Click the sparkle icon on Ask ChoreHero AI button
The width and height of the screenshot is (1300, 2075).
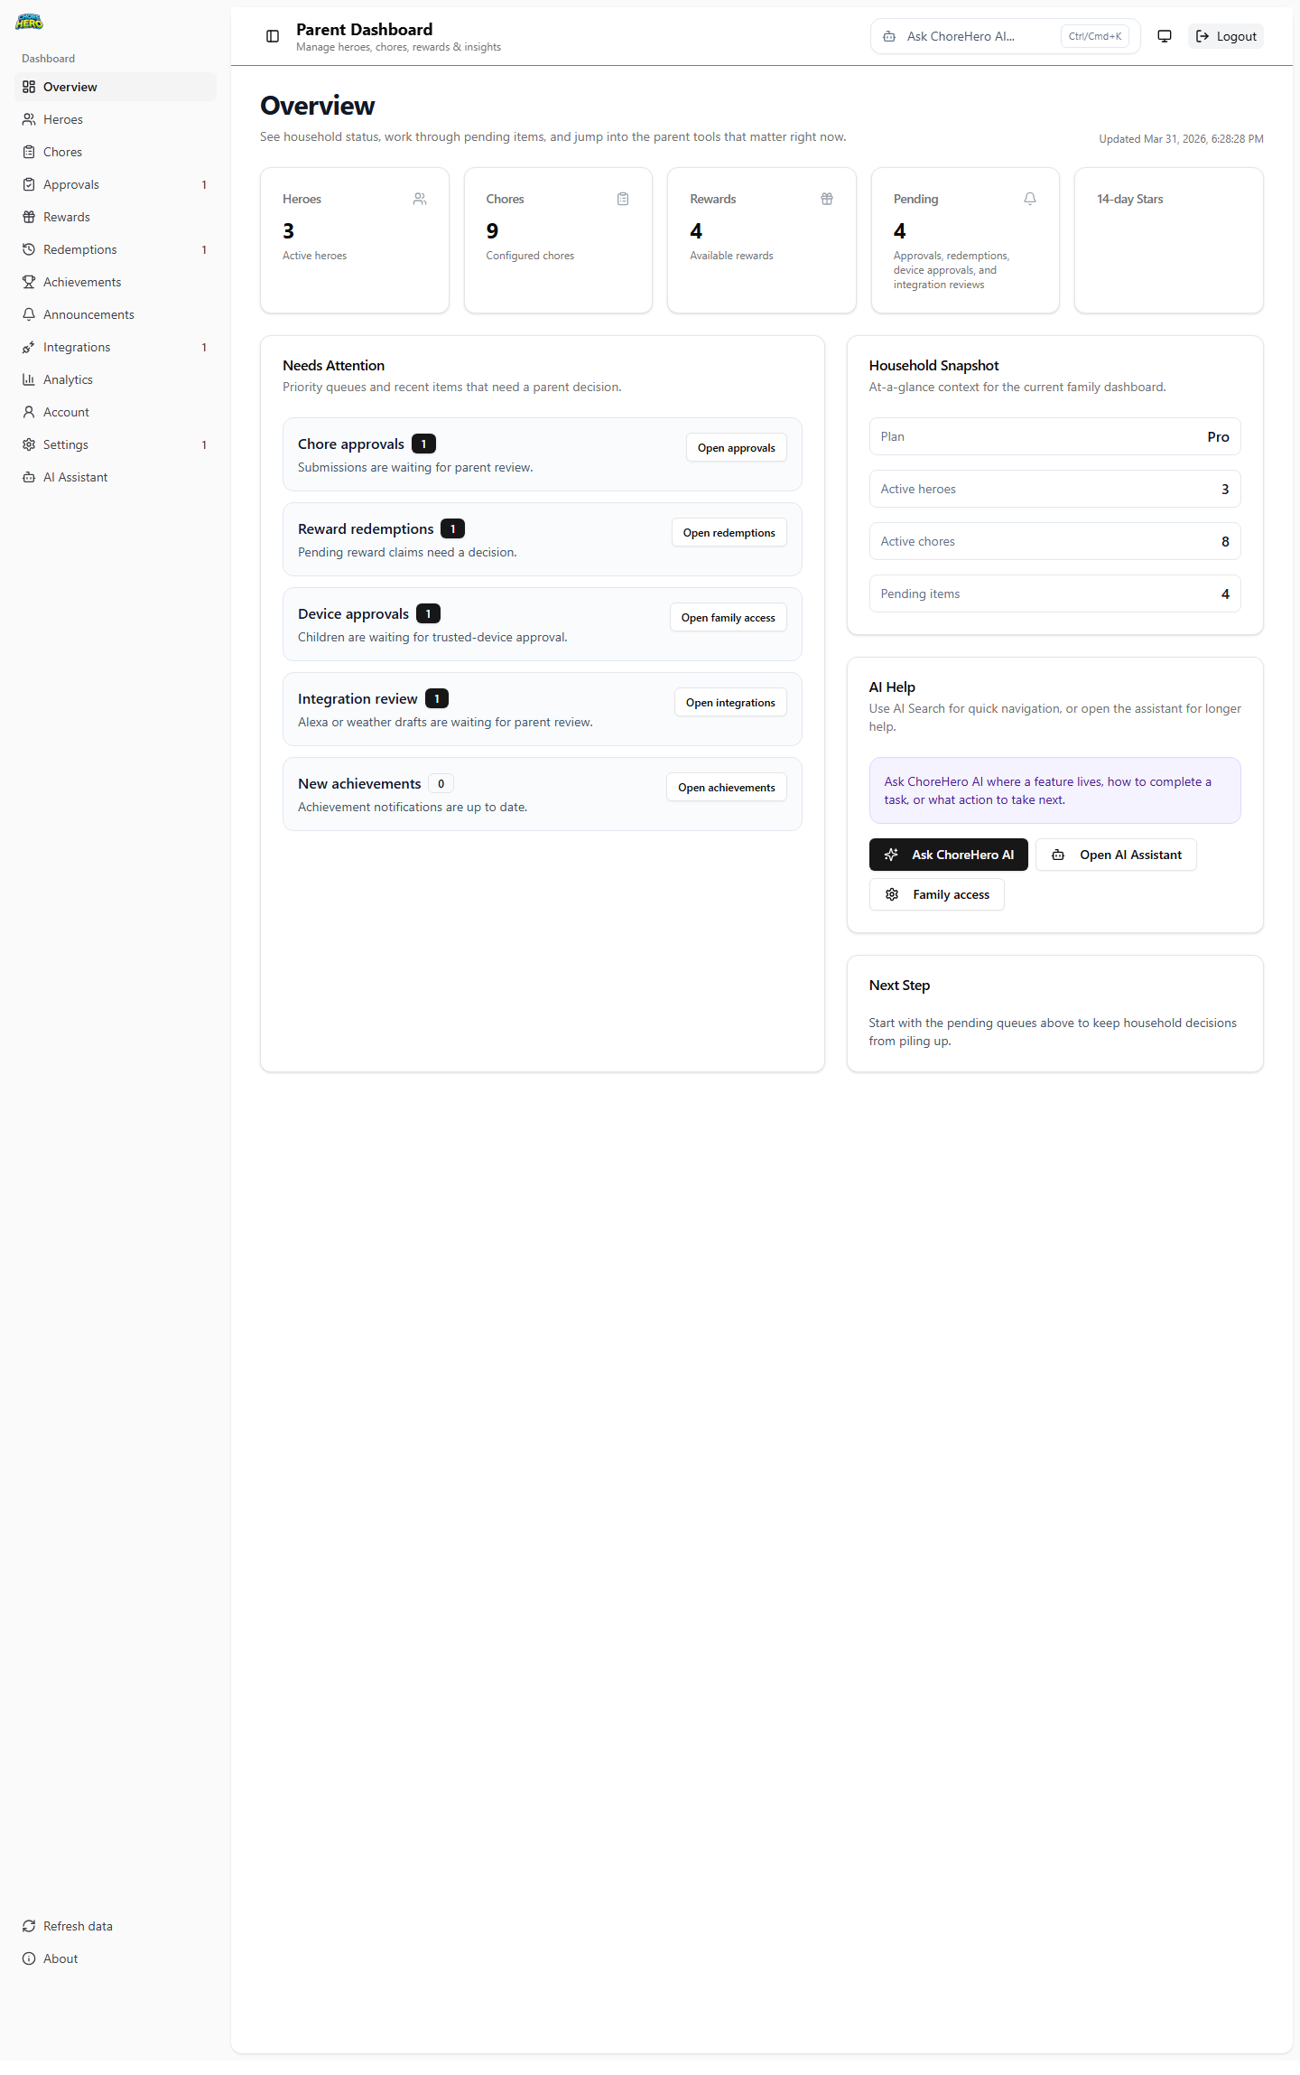pos(891,855)
